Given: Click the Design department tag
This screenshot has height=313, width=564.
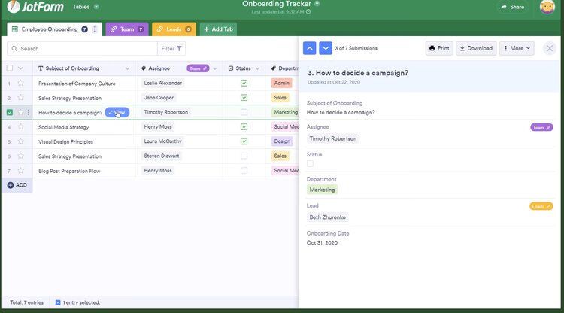Looking at the screenshot, I should point(282,141).
